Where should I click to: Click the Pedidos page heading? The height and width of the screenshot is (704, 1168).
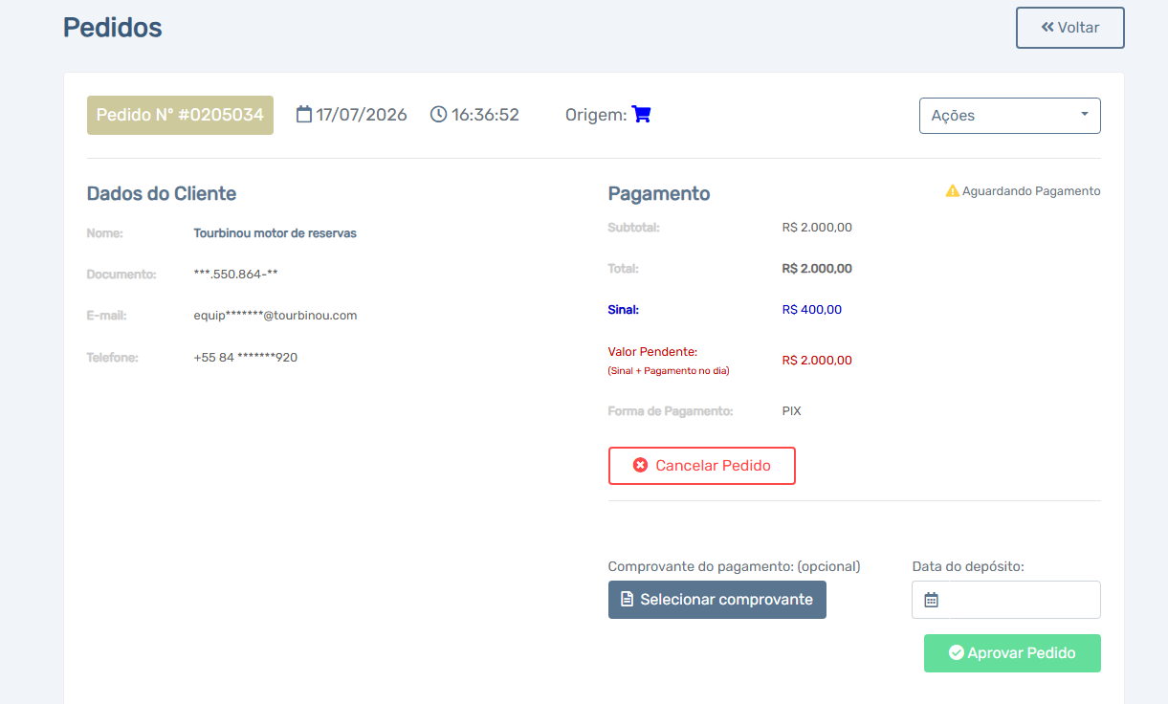coord(113,28)
